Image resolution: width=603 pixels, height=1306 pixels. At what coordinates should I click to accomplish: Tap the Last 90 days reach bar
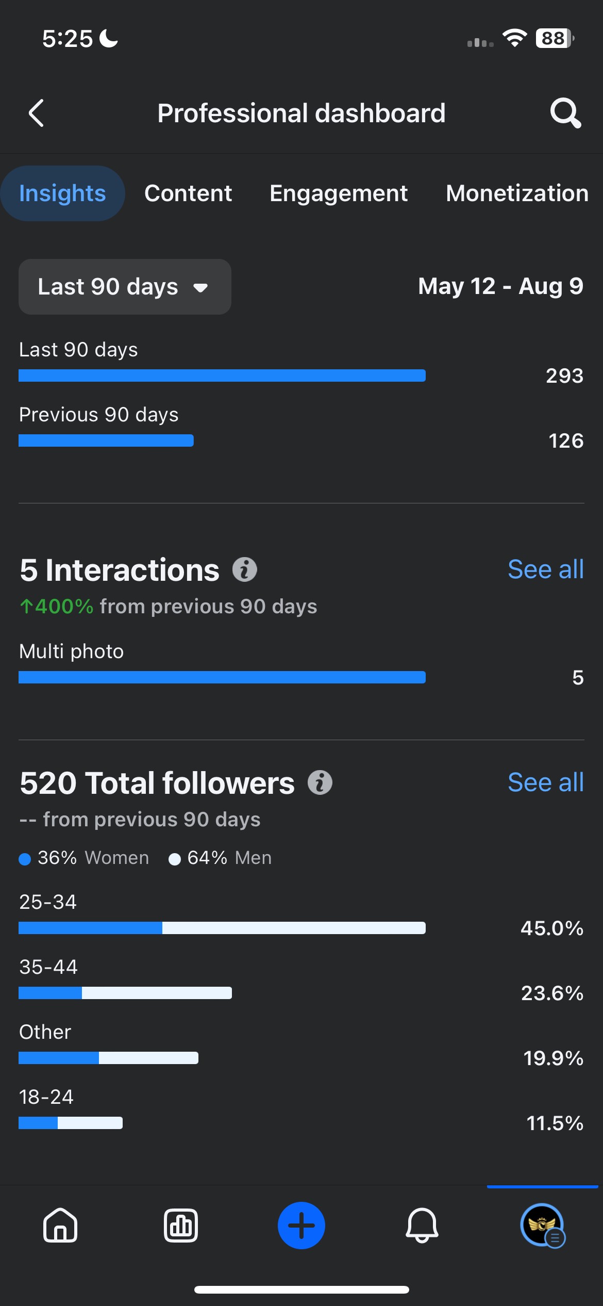pos(222,376)
